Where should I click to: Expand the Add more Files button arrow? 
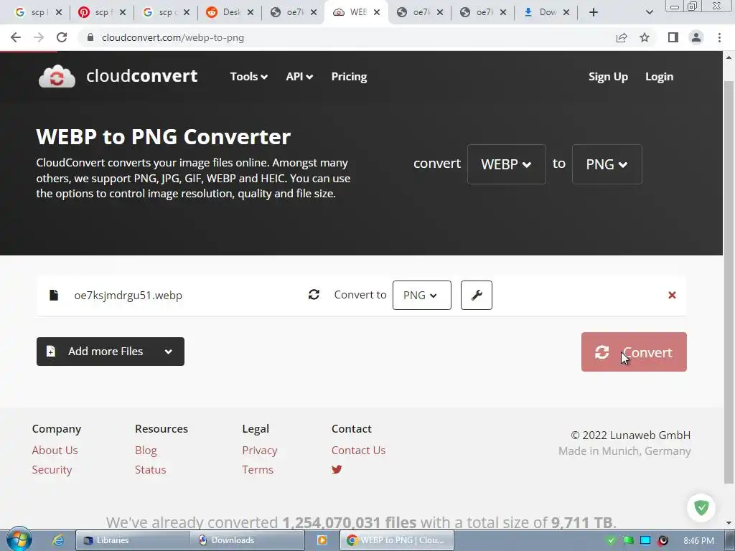(x=168, y=352)
